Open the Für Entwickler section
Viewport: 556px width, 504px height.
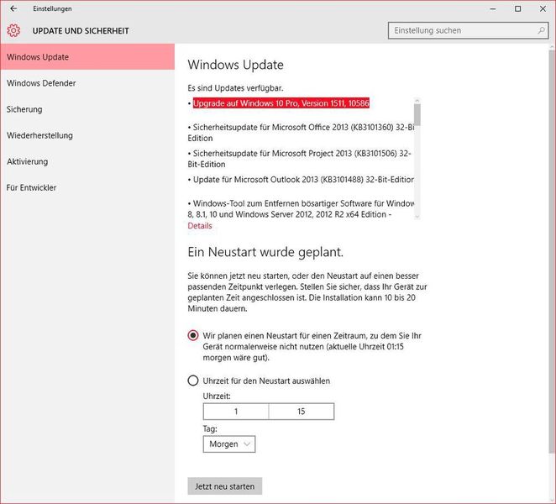click(87, 187)
